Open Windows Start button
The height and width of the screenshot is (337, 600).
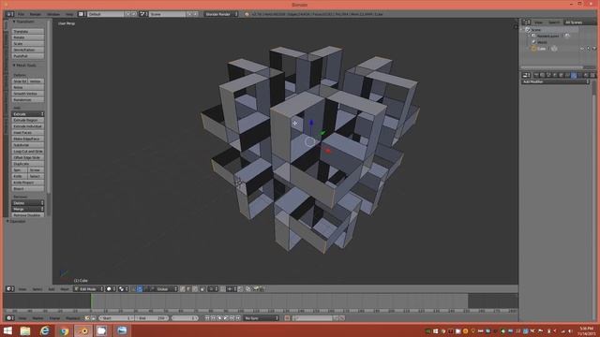tap(7, 330)
